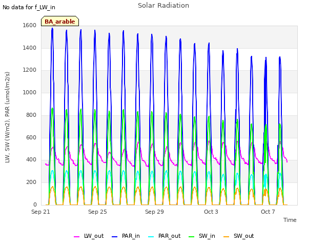Click the orange SW_out legend swatch
This screenshot has width=328, height=246.
[227, 237]
